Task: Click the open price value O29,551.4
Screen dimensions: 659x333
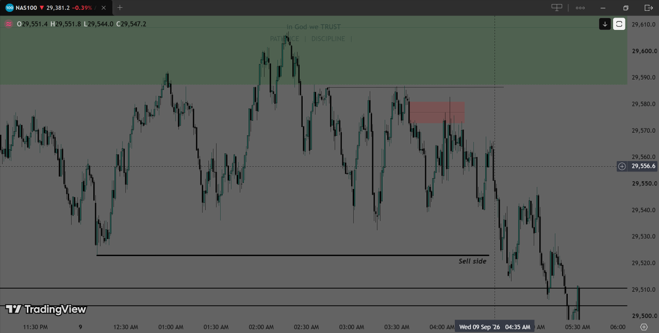Action: click(x=32, y=24)
